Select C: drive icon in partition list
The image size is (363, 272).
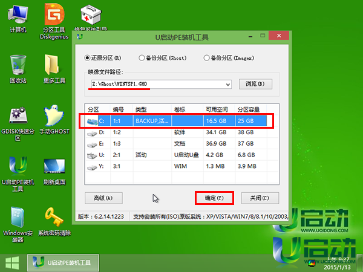(92, 121)
